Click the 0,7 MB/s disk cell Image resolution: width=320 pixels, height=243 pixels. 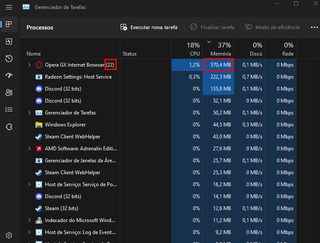(x=249, y=77)
